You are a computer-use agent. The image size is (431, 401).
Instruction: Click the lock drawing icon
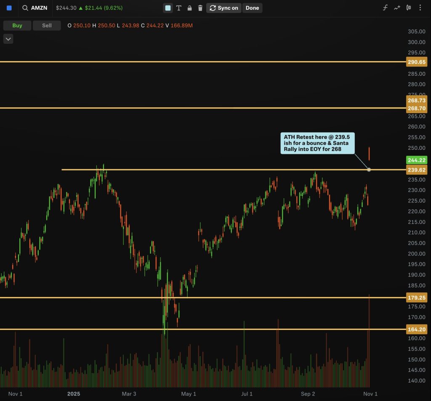point(190,8)
